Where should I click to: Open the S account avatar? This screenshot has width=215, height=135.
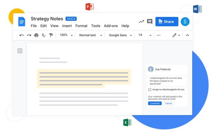tap(185, 22)
